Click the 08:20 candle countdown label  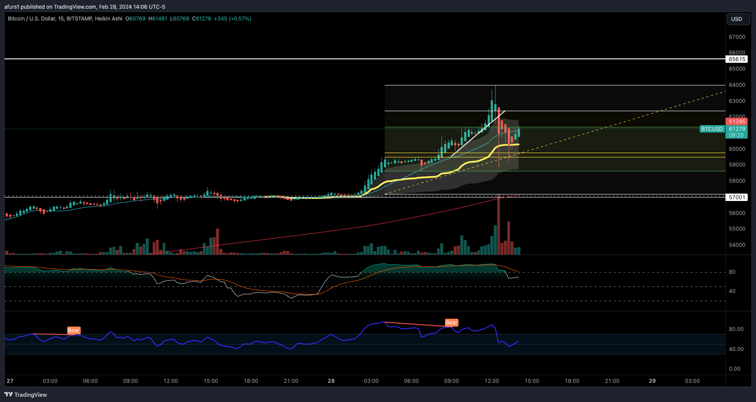(737, 135)
